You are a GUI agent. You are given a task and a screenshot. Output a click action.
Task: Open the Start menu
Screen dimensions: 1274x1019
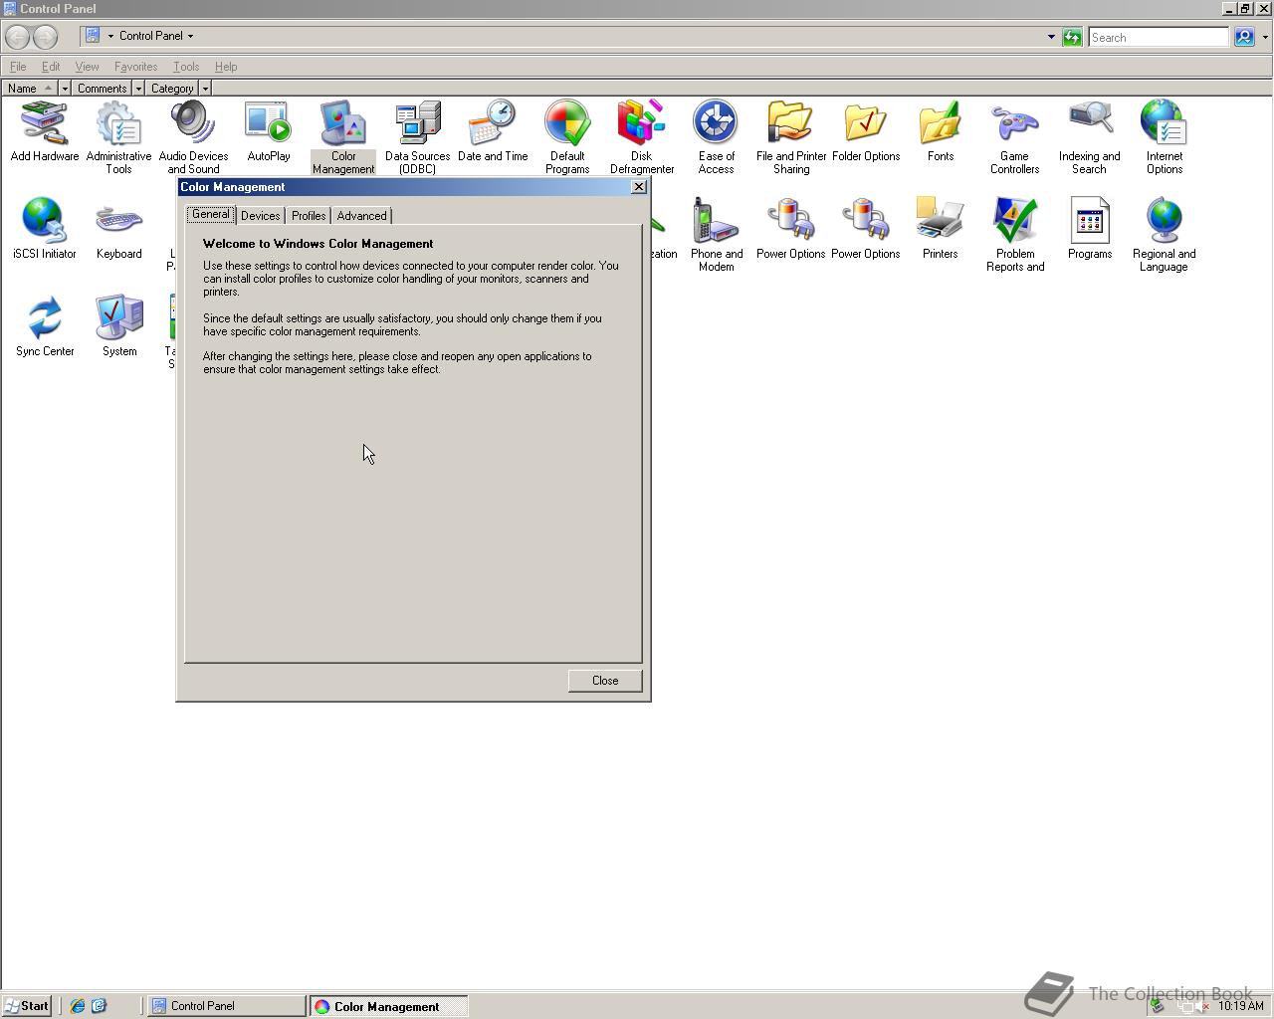26,1006
